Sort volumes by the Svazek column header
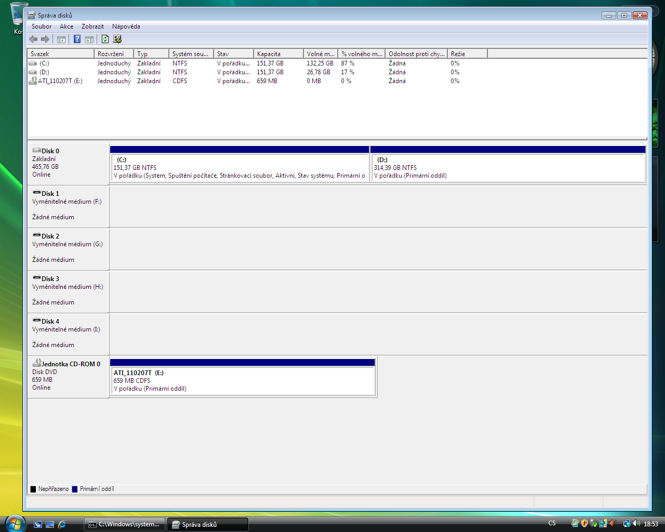 (61, 54)
